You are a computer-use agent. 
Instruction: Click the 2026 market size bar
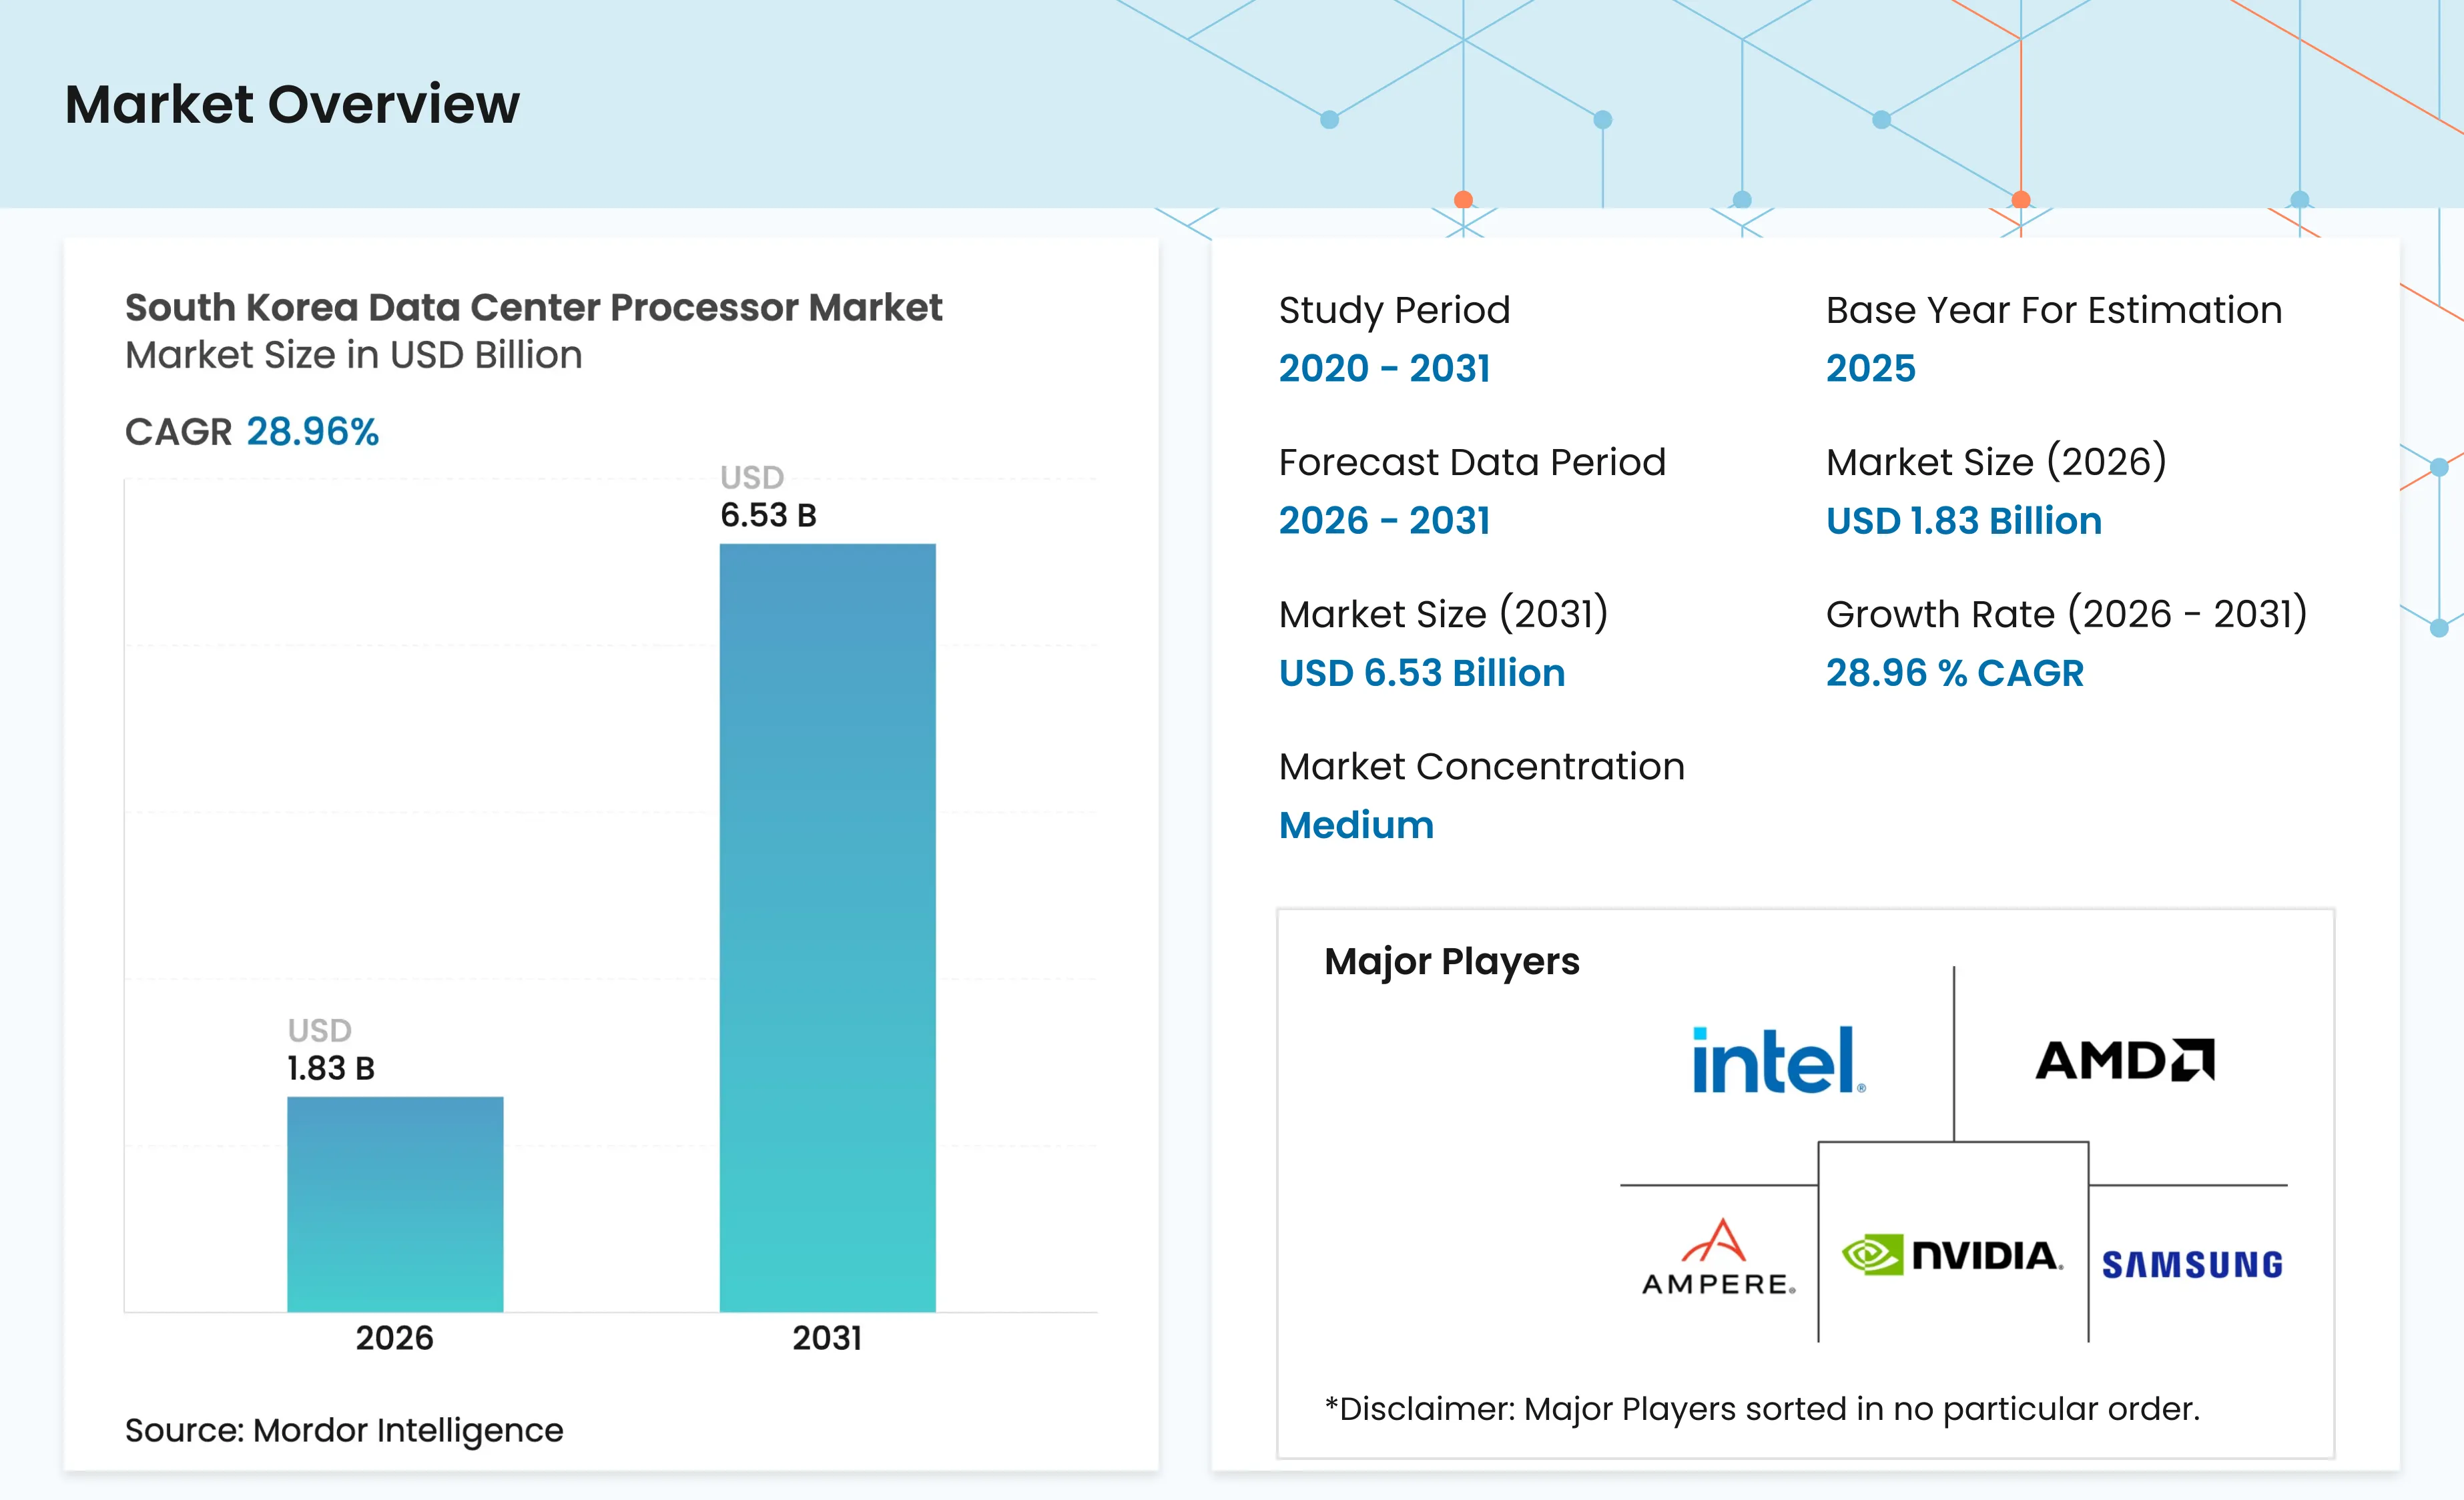click(x=395, y=1204)
